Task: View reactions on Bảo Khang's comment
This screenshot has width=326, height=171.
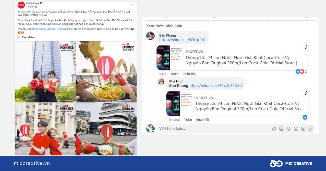Action: [301, 71]
